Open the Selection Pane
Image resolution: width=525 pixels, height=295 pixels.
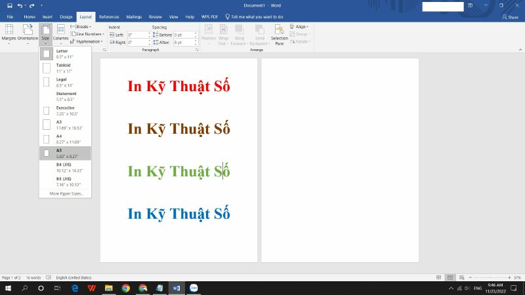coord(280,35)
